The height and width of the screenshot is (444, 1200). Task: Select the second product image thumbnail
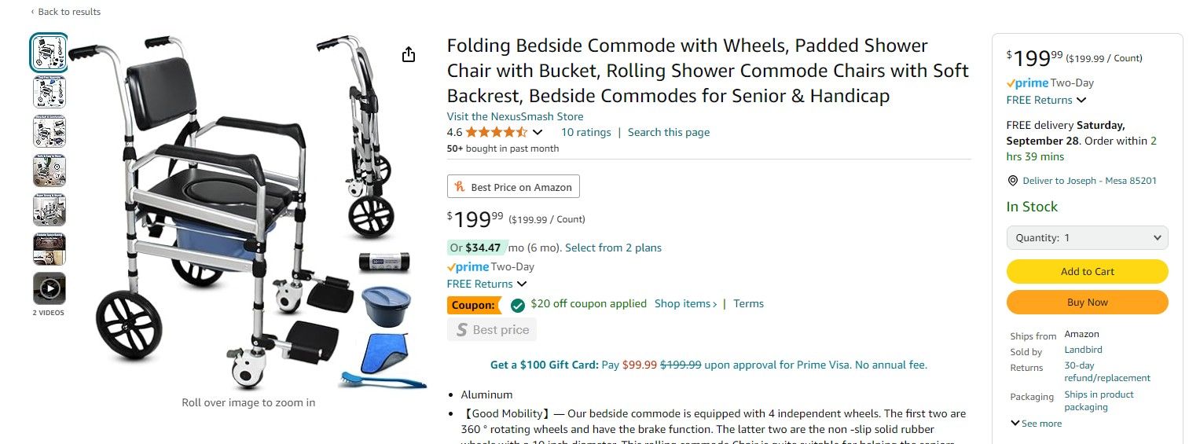click(50, 92)
